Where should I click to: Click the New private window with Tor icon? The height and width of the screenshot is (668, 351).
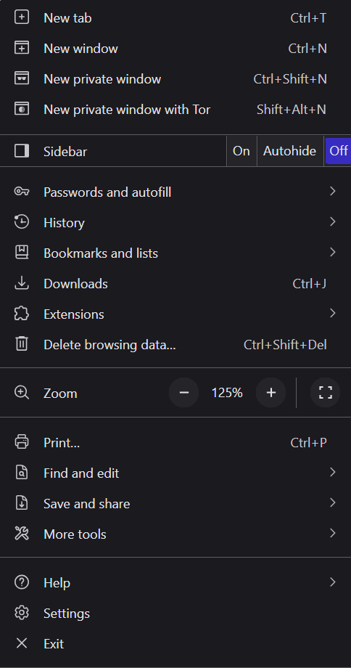[21, 110]
